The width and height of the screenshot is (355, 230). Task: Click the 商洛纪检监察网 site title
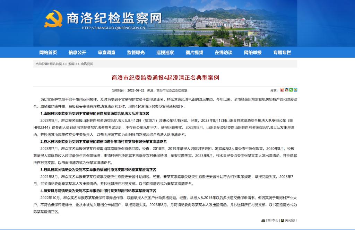point(114,18)
